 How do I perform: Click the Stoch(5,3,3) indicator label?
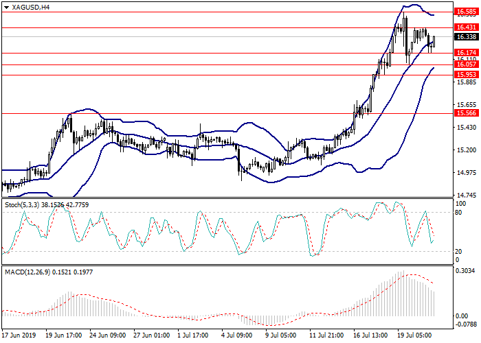21,204
